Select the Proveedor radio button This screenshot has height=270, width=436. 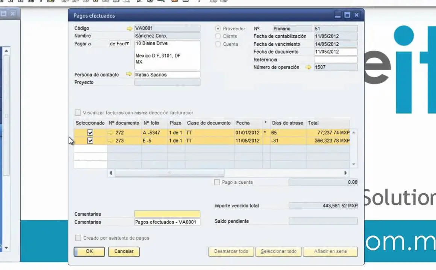click(x=218, y=28)
